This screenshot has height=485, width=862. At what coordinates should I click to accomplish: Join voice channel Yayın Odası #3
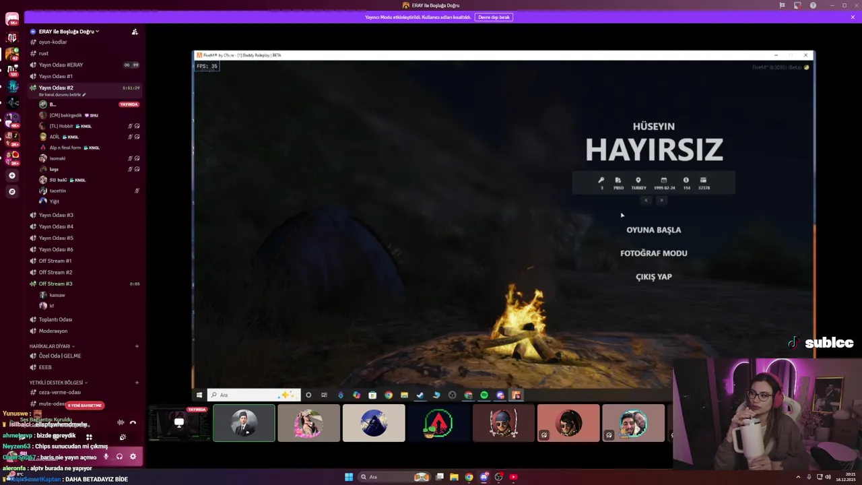(x=84, y=215)
